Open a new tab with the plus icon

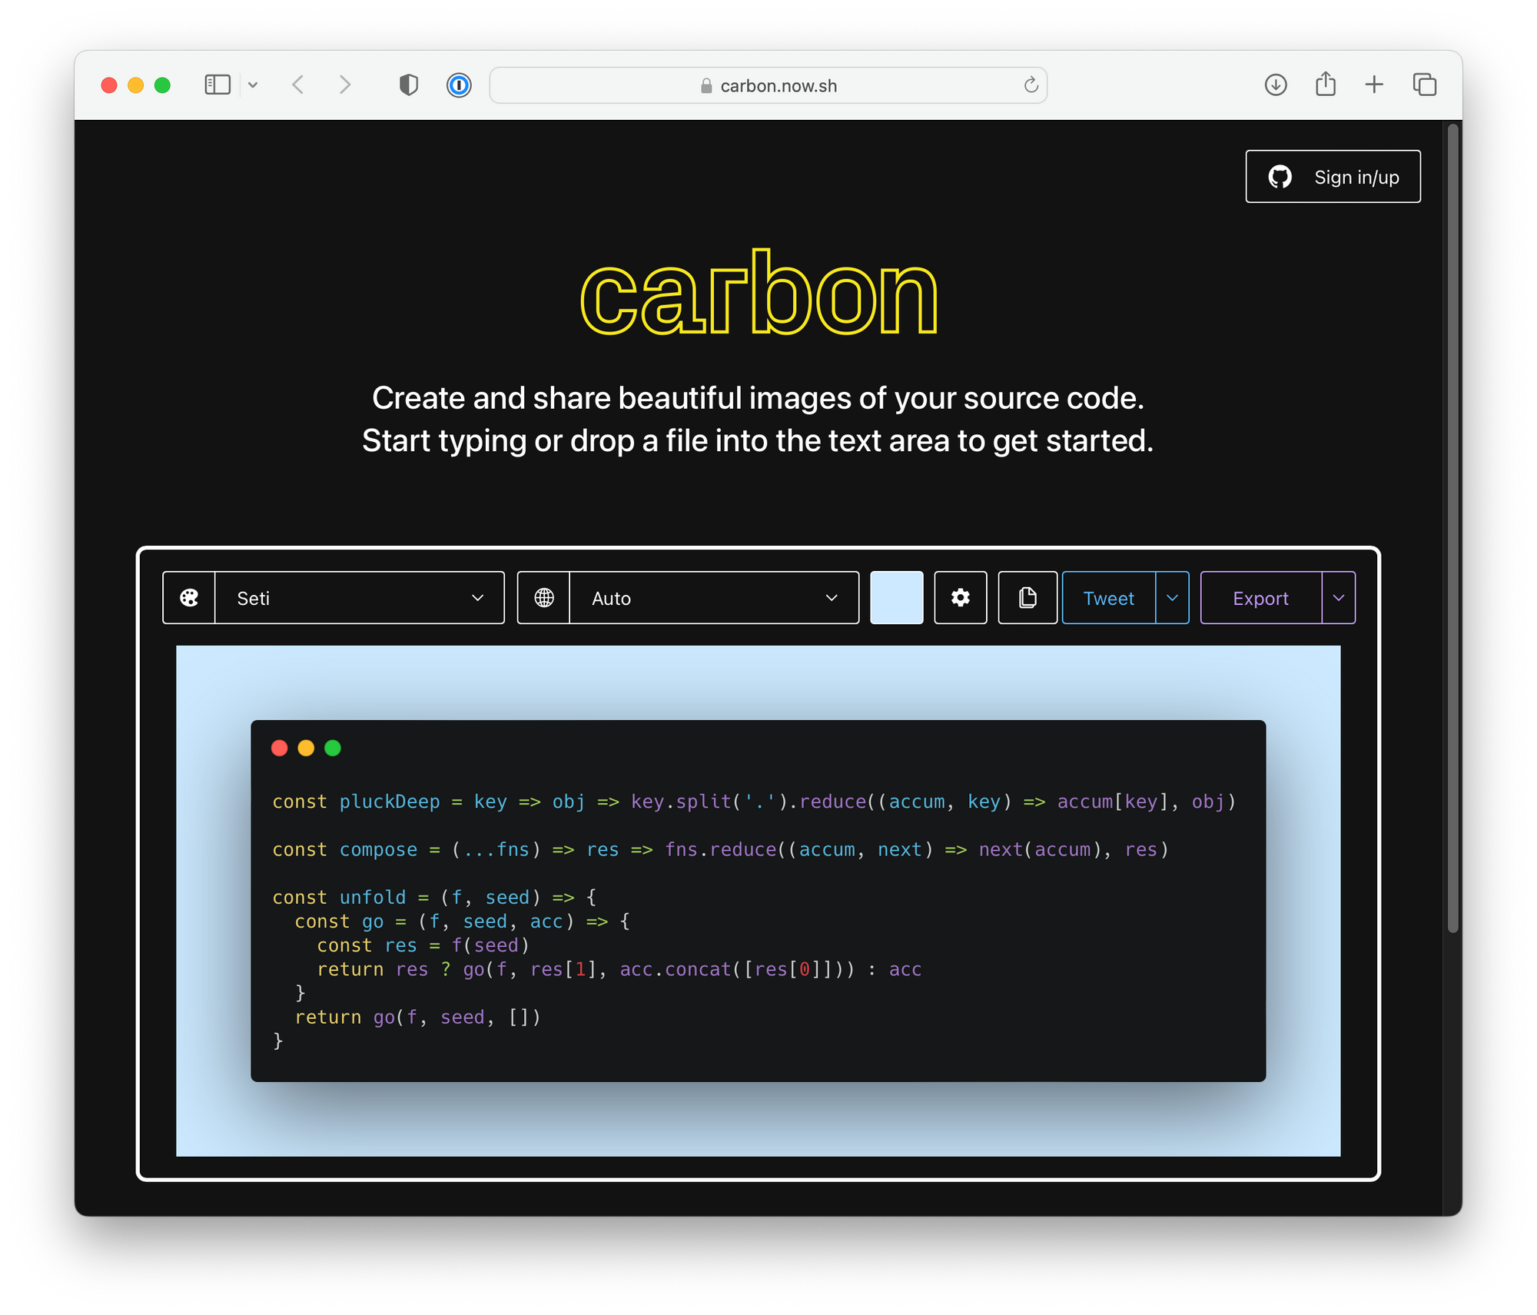[1374, 85]
